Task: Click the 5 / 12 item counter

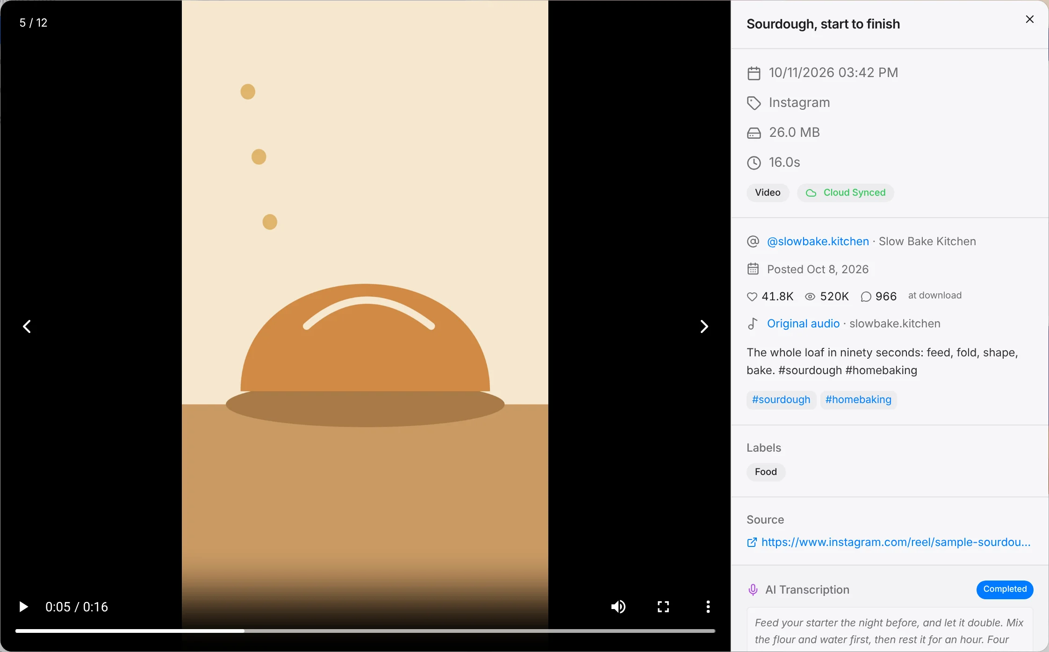Action: pos(33,23)
